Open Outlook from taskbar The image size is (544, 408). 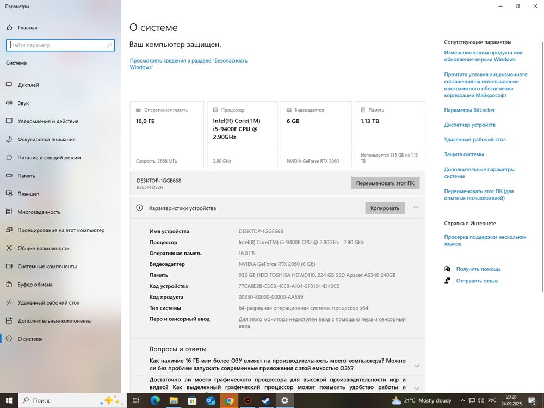tap(211, 401)
